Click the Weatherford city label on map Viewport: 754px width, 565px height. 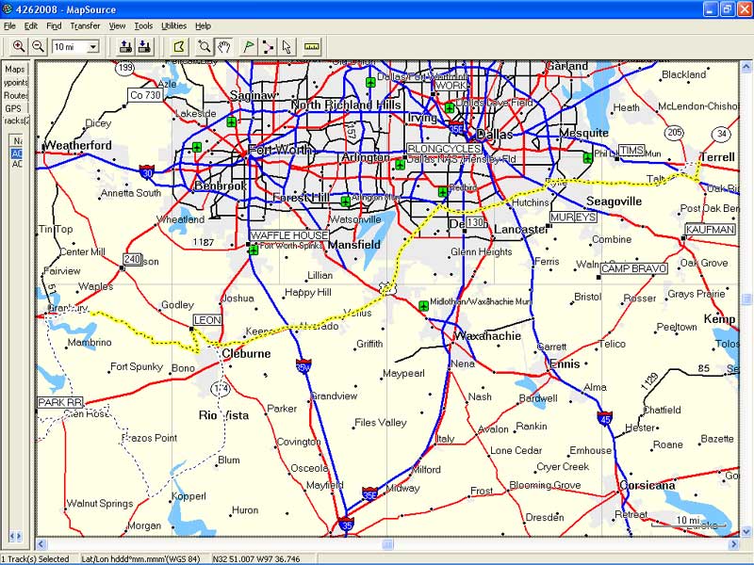click(78, 145)
